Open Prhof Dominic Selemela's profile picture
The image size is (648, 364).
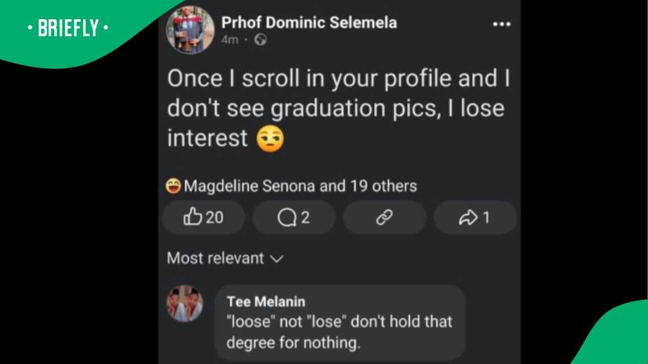pyautogui.click(x=190, y=29)
